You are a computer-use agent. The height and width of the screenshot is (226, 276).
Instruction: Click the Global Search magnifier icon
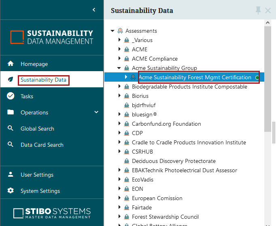(x=11, y=129)
